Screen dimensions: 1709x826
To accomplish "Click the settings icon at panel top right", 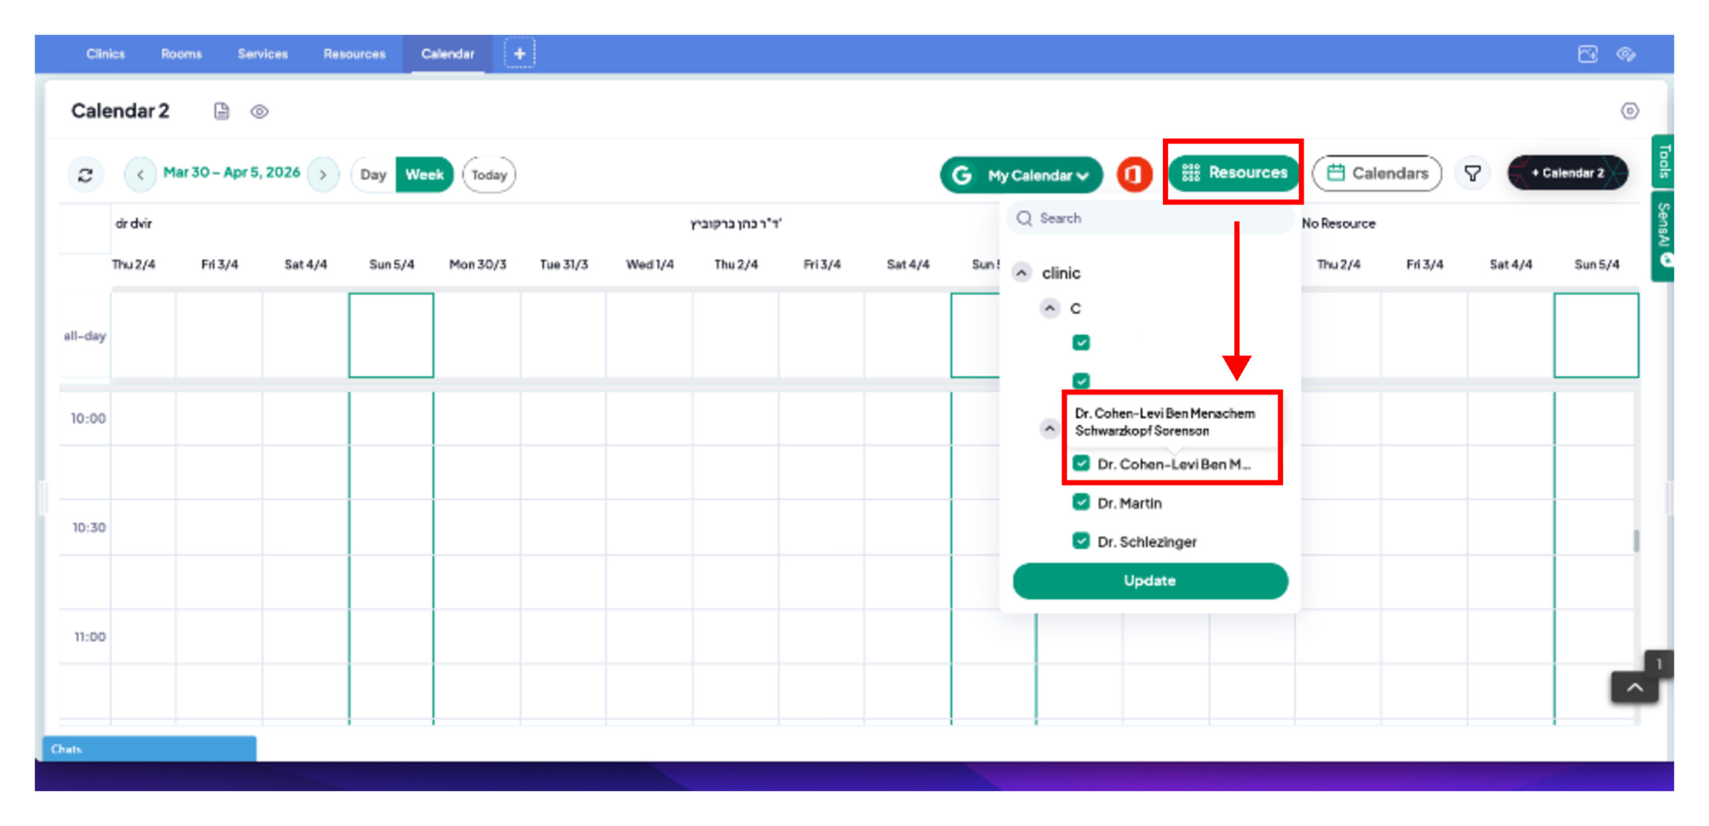I will coord(1630,111).
